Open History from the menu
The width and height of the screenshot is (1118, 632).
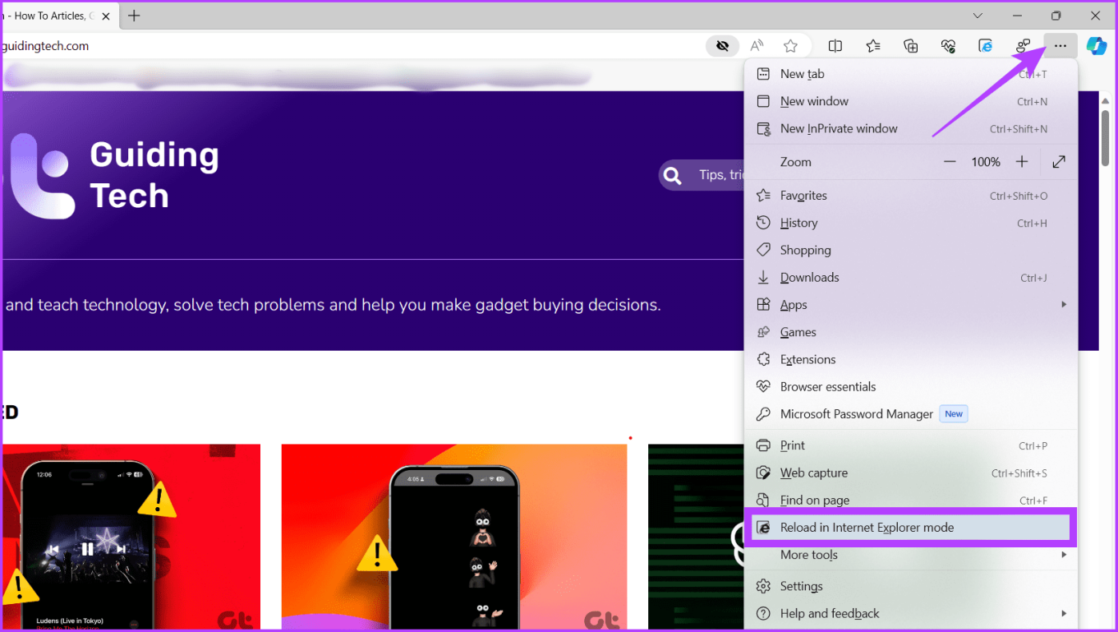click(798, 222)
